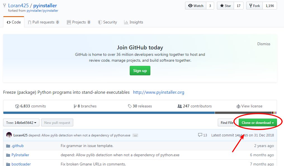The width and height of the screenshot is (284, 166).
Task: Open the 'Fix broken Gmane URLs' commit message
Action: (93, 164)
